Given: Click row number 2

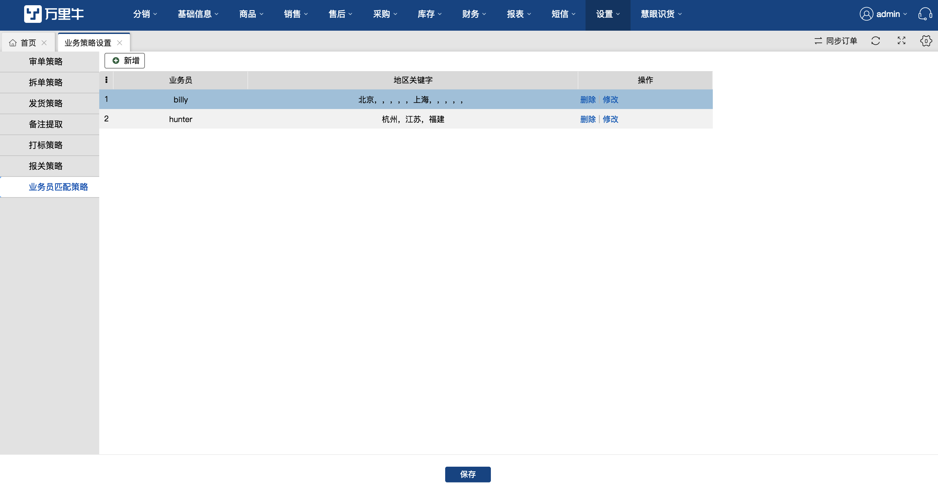Looking at the screenshot, I should (106, 119).
